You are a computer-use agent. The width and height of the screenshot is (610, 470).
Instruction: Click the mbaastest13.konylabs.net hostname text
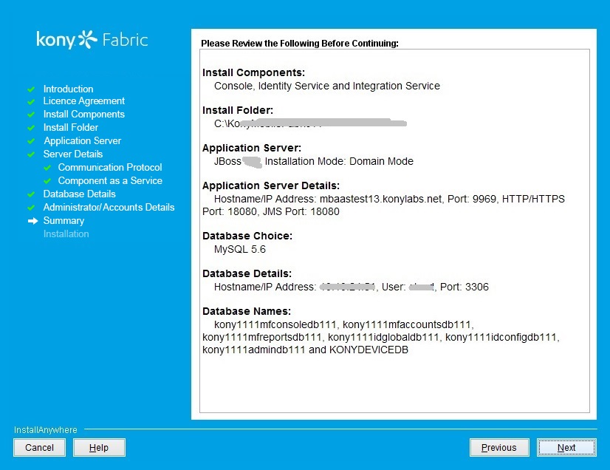[380, 199]
